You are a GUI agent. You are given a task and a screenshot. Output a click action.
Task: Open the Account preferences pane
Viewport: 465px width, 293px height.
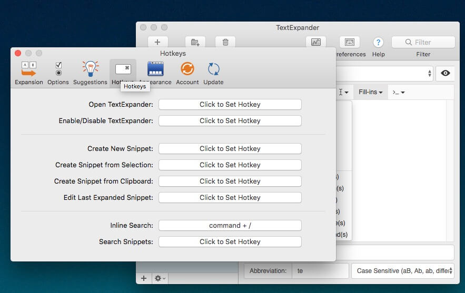[187, 73]
